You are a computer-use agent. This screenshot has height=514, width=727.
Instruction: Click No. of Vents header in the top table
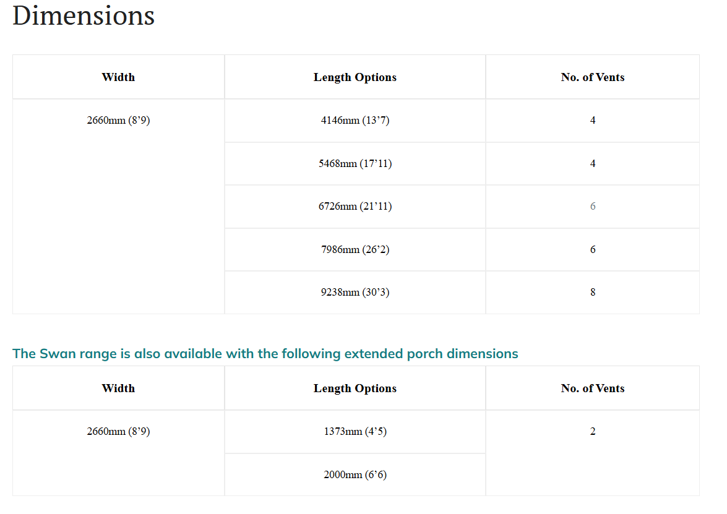[593, 77]
